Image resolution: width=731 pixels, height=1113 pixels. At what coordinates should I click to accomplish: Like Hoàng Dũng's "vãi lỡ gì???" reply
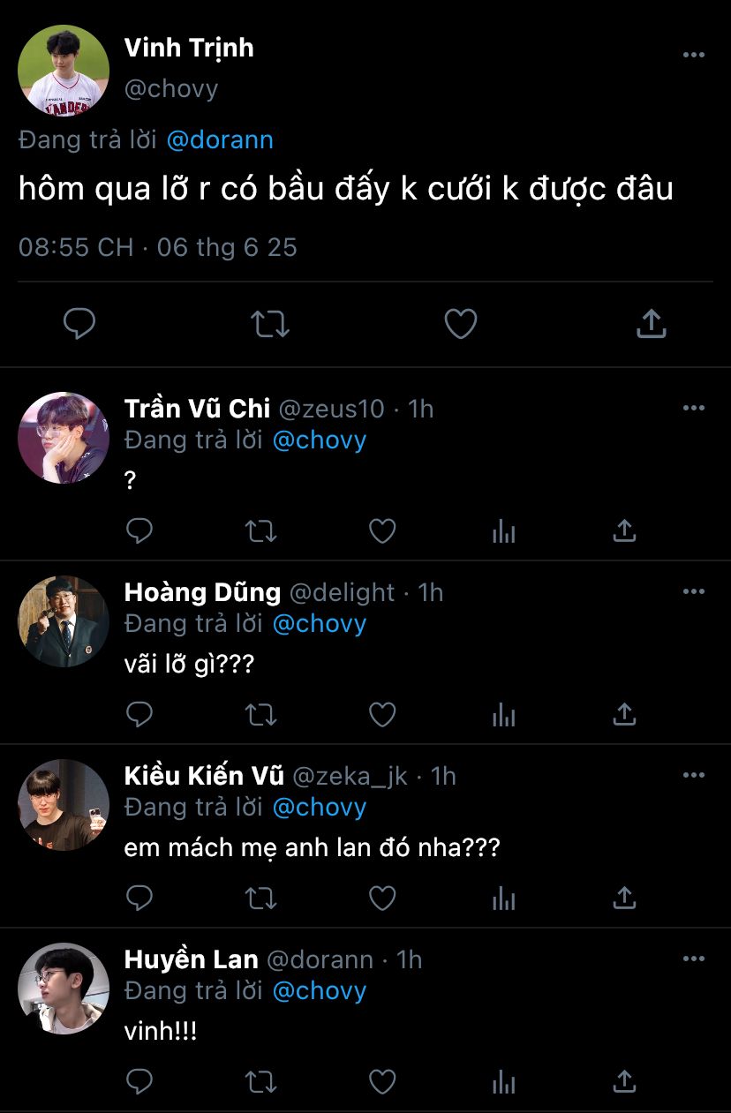point(381,714)
